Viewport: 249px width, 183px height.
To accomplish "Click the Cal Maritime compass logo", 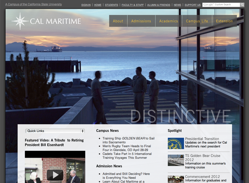I will [20, 21].
